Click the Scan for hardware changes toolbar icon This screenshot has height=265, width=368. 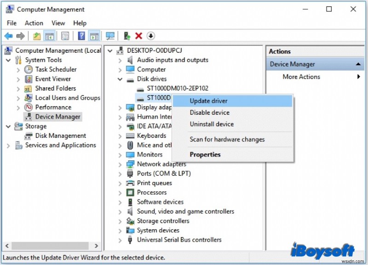tap(109, 36)
